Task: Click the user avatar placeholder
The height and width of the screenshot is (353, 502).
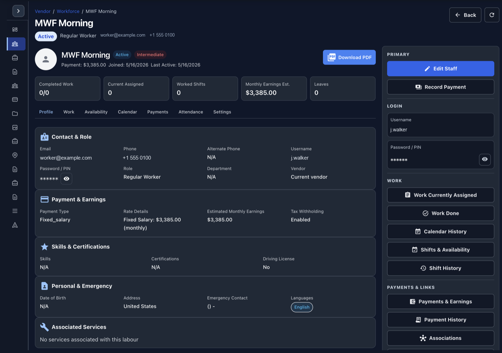Action: [46, 59]
